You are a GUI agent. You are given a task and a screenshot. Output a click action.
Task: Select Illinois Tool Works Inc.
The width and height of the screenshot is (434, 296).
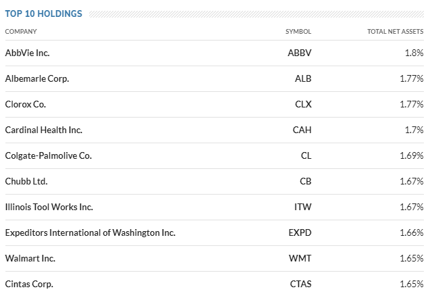[x=49, y=207]
